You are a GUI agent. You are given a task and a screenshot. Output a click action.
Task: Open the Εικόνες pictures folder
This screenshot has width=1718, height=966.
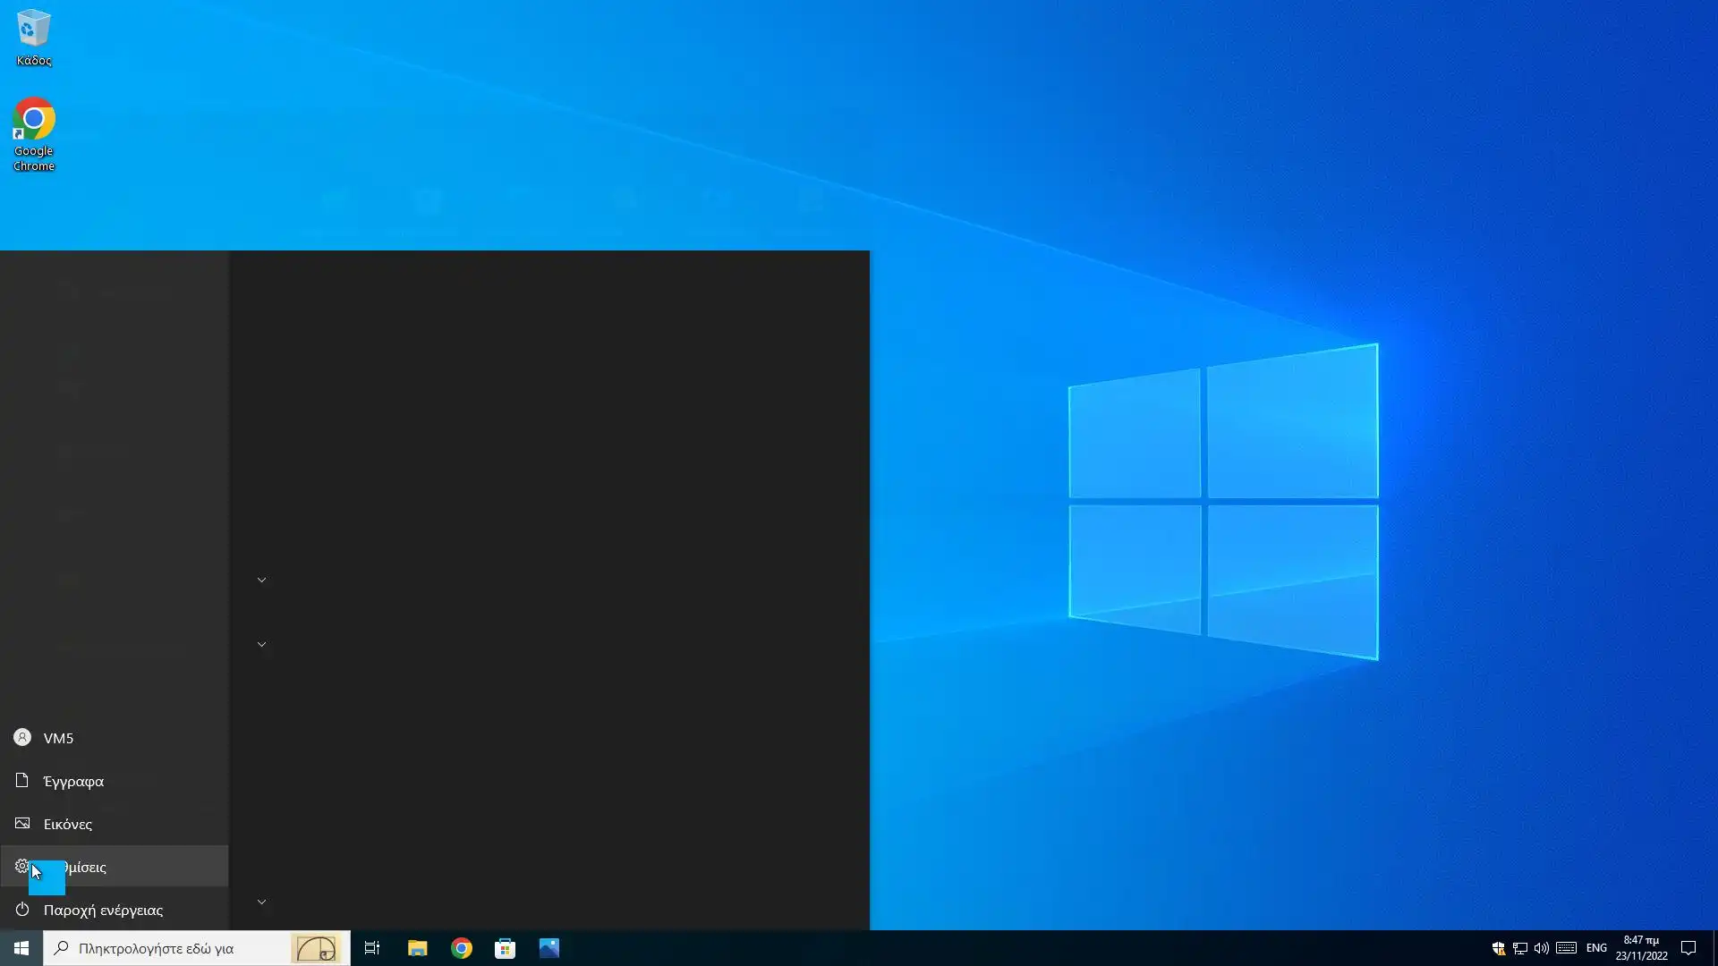click(x=67, y=824)
